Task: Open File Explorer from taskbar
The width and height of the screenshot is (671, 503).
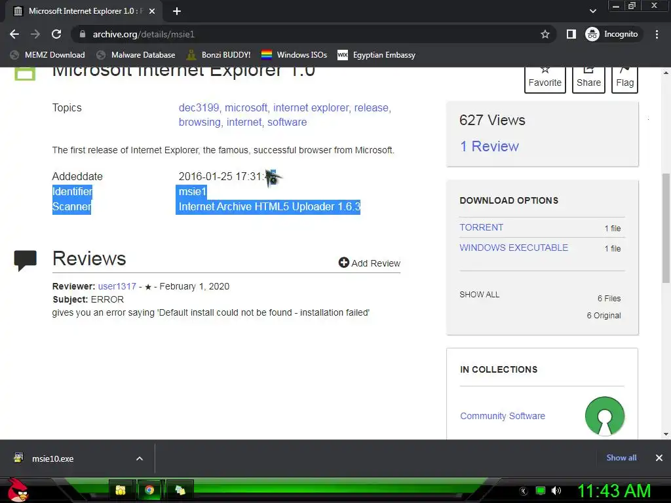Action: 121,490
